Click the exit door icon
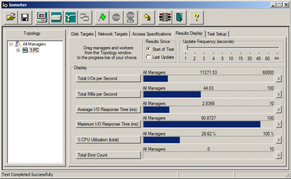Viewport: 291px width, 179px height. point(179,17)
